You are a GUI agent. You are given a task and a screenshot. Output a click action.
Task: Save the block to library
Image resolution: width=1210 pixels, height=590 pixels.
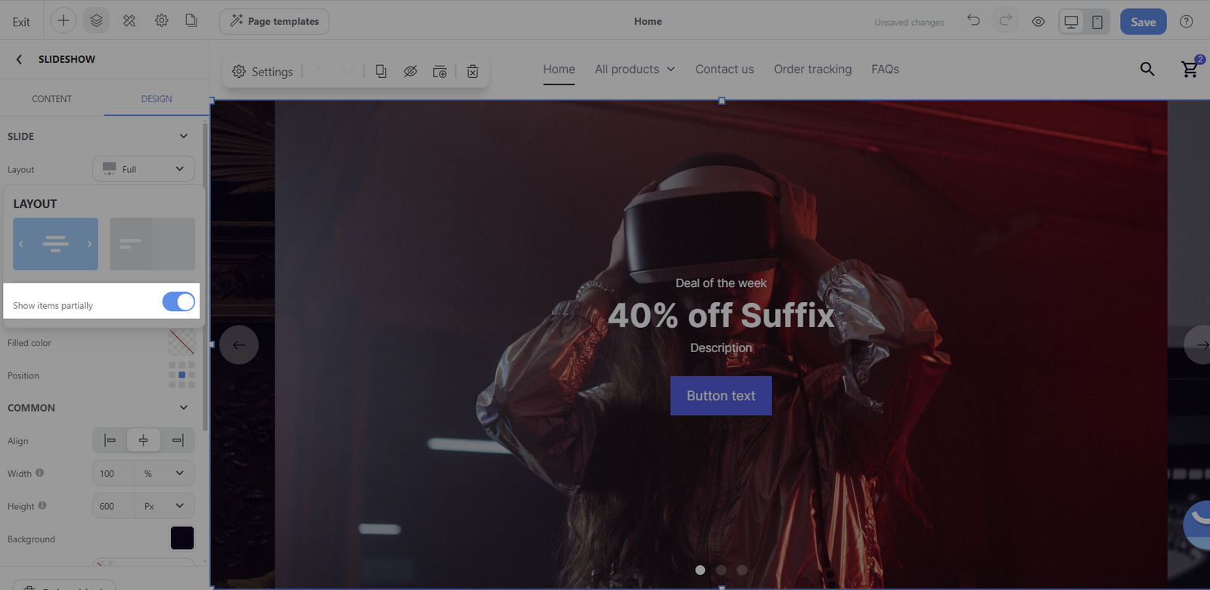439,71
